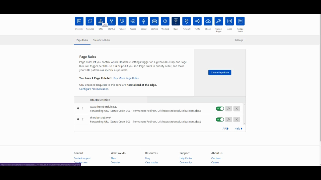Edit the www.therobotclub.xyz rule wrench
Image resolution: width=321 pixels, height=180 pixels.
tap(228, 109)
